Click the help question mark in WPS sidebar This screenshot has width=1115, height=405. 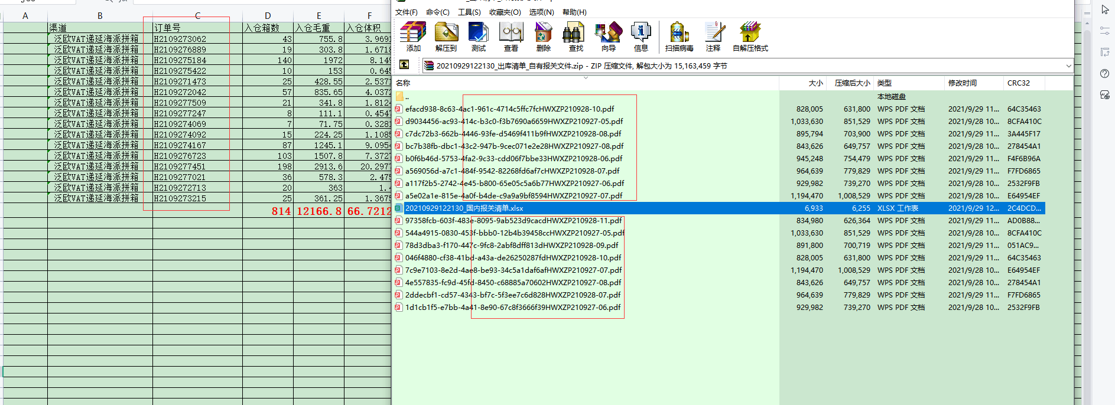point(1104,73)
